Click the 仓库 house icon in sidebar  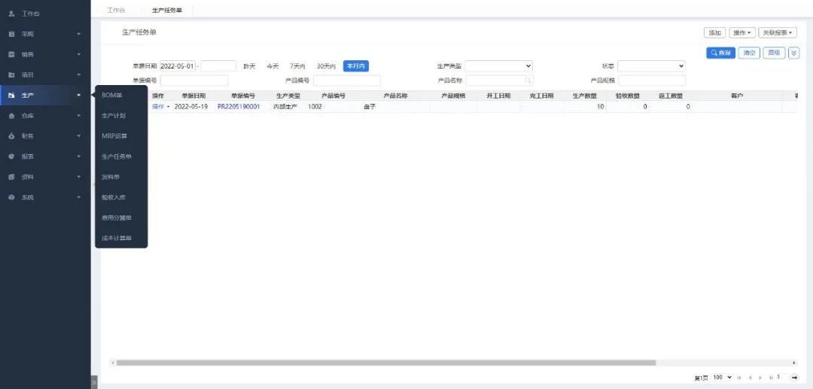[x=11, y=116]
